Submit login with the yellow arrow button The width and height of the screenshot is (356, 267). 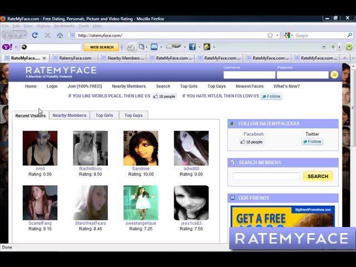coord(334,75)
